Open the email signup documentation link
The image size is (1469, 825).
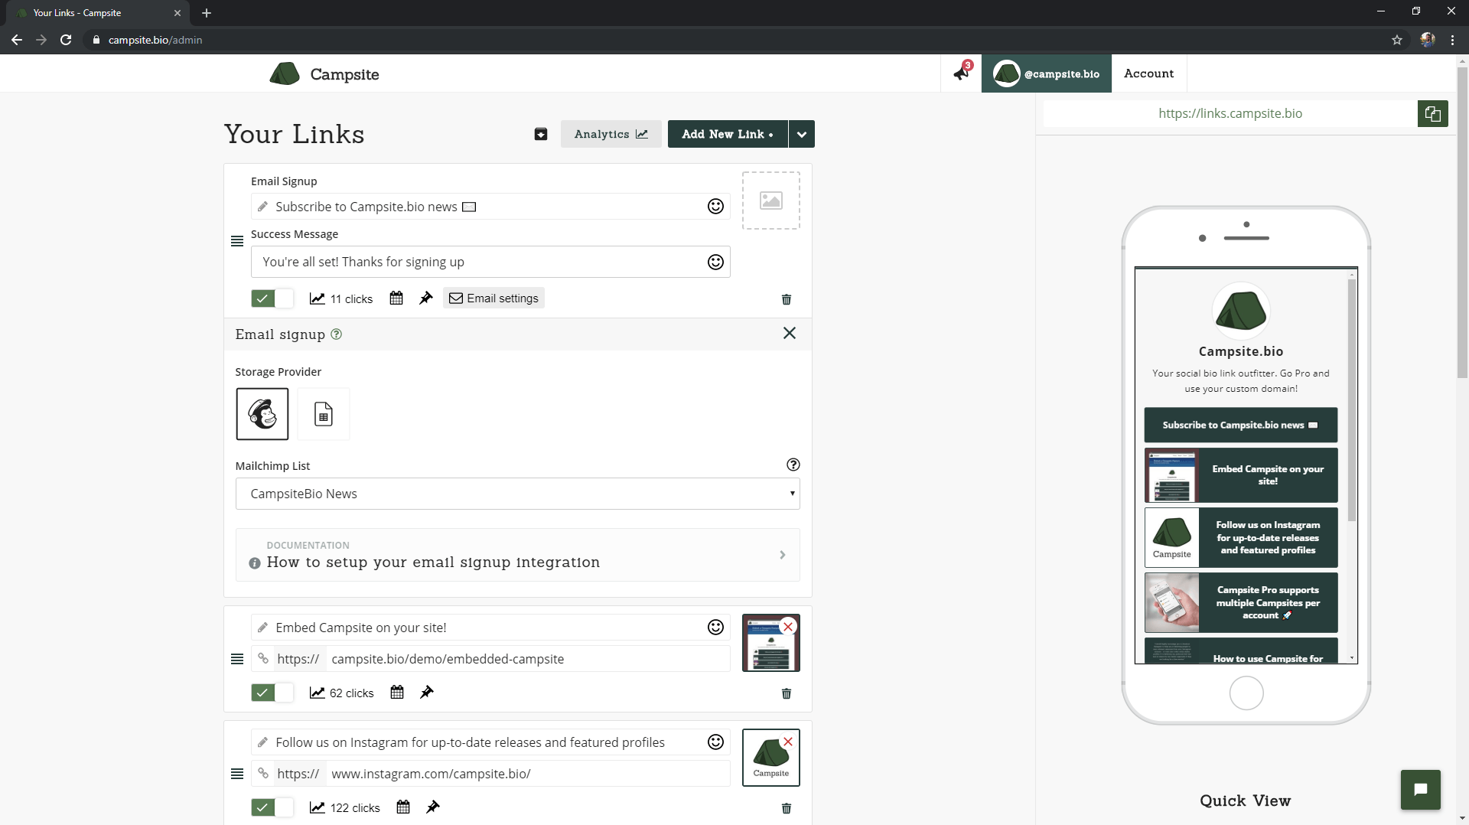(517, 555)
